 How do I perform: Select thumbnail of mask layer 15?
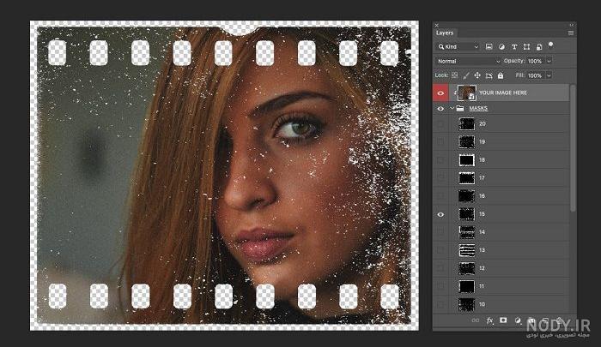coord(466,214)
